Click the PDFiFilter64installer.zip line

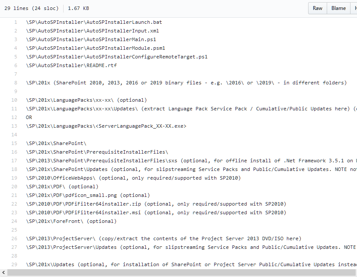coord(156,204)
